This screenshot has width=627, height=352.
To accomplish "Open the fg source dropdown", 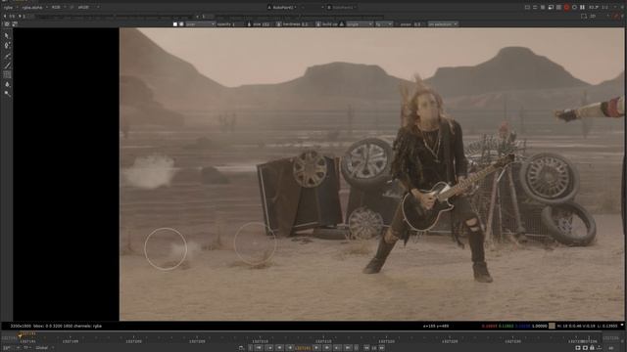I will click(384, 23).
